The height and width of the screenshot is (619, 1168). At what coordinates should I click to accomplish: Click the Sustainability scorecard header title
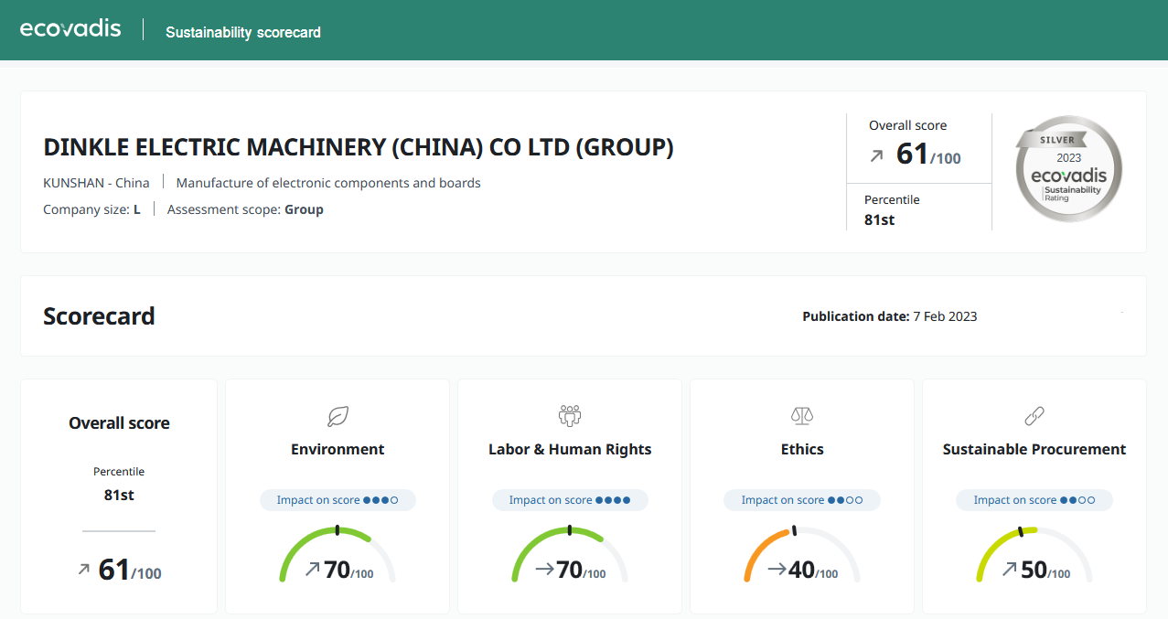point(243,32)
